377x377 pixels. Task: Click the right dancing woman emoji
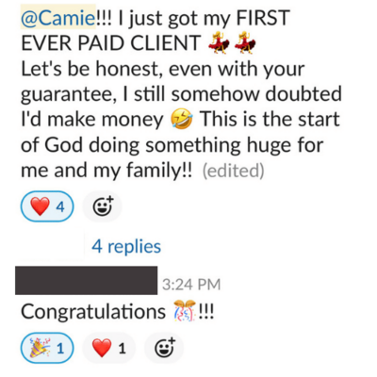tap(245, 42)
